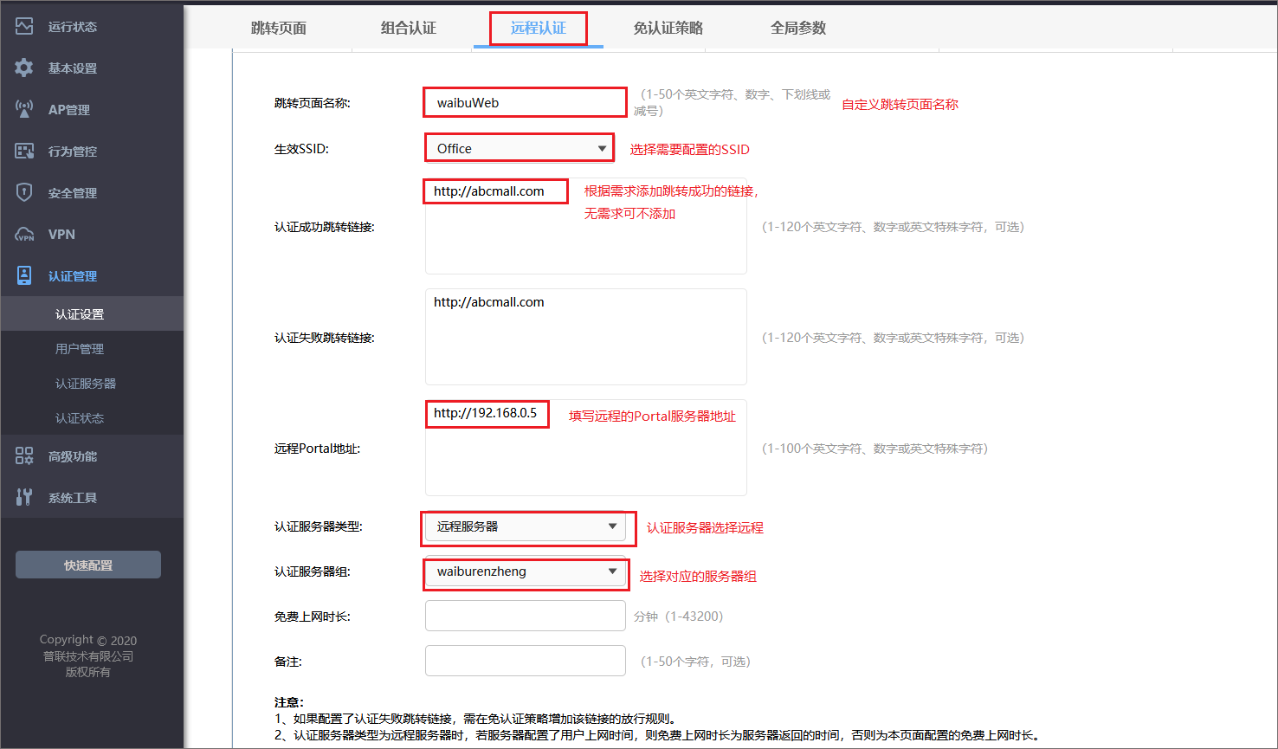Click the 快速配置 quick setup button

(87, 564)
